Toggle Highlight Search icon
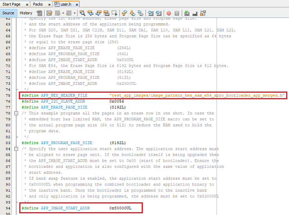Image resolution: width=289 pixels, height=215 pixels. pos(106,13)
